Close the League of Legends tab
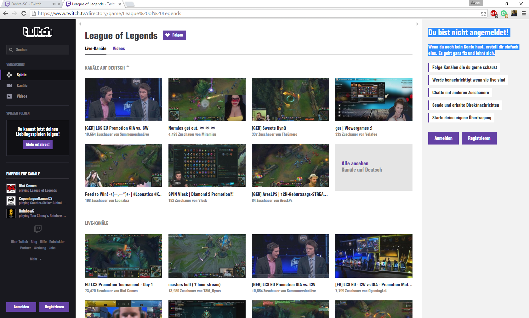 click(x=120, y=4)
